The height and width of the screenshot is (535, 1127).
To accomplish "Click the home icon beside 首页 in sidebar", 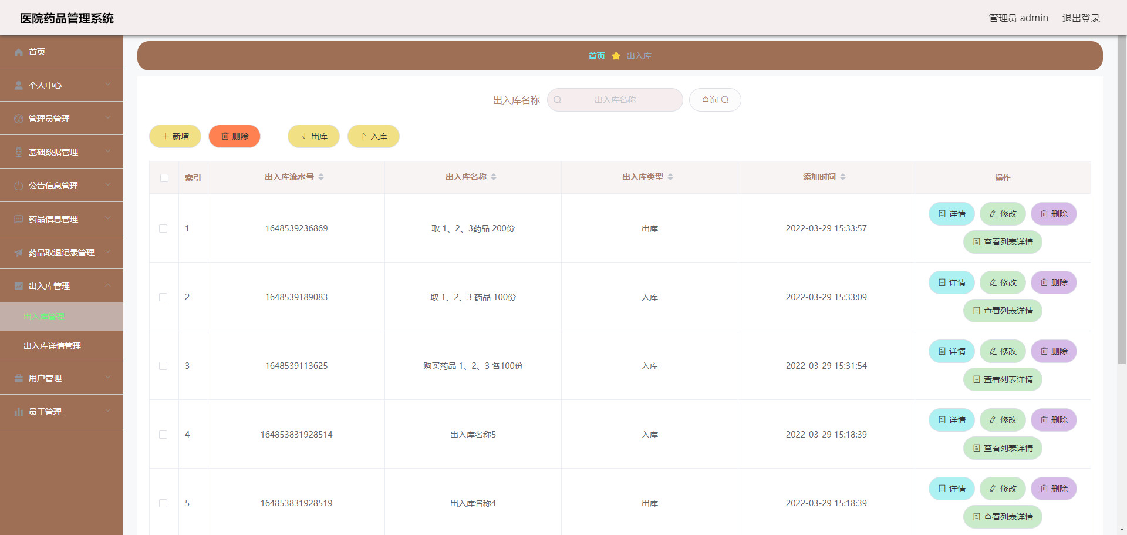I will click(x=19, y=52).
